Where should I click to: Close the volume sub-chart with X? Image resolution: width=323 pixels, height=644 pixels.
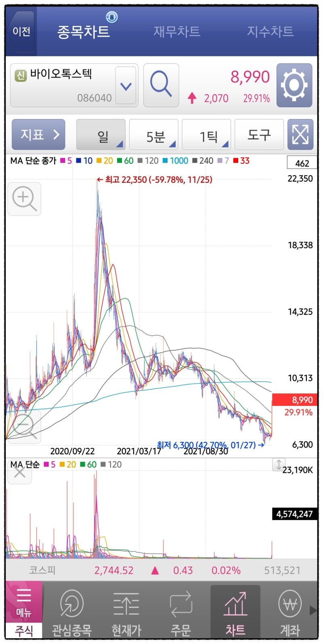click(x=19, y=472)
